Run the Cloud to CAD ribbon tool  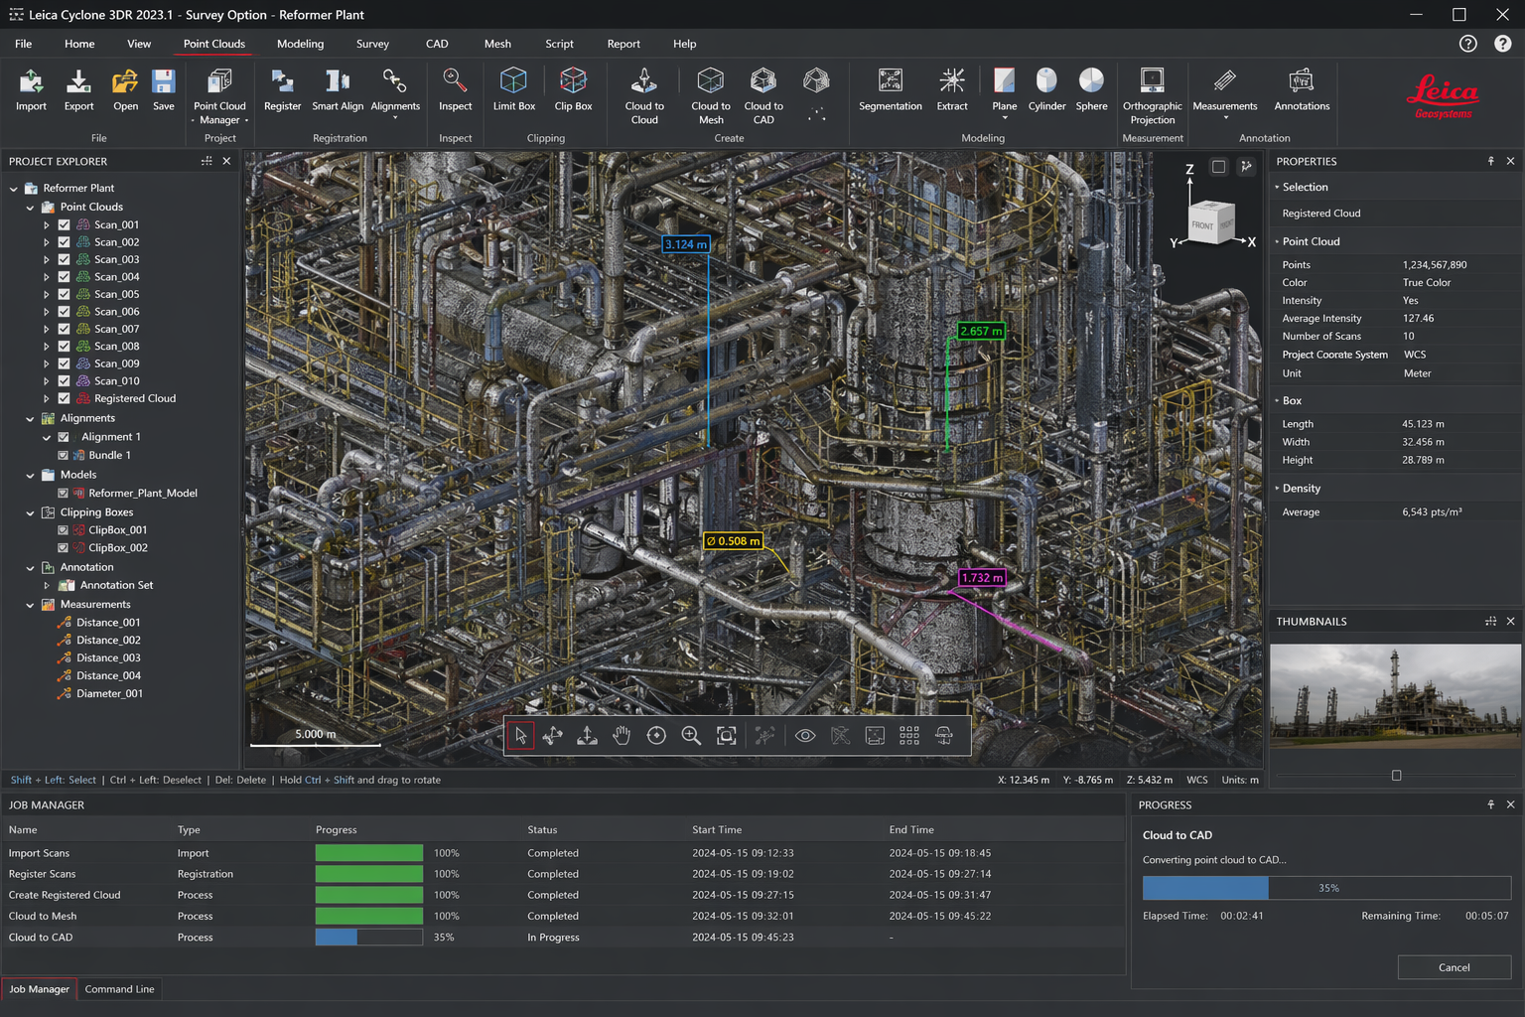pos(763,95)
